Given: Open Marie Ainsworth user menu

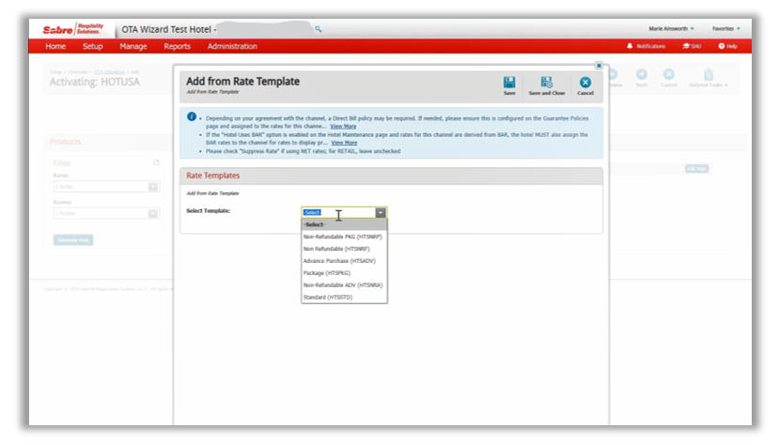Looking at the screenshot, I should (671, 29).
